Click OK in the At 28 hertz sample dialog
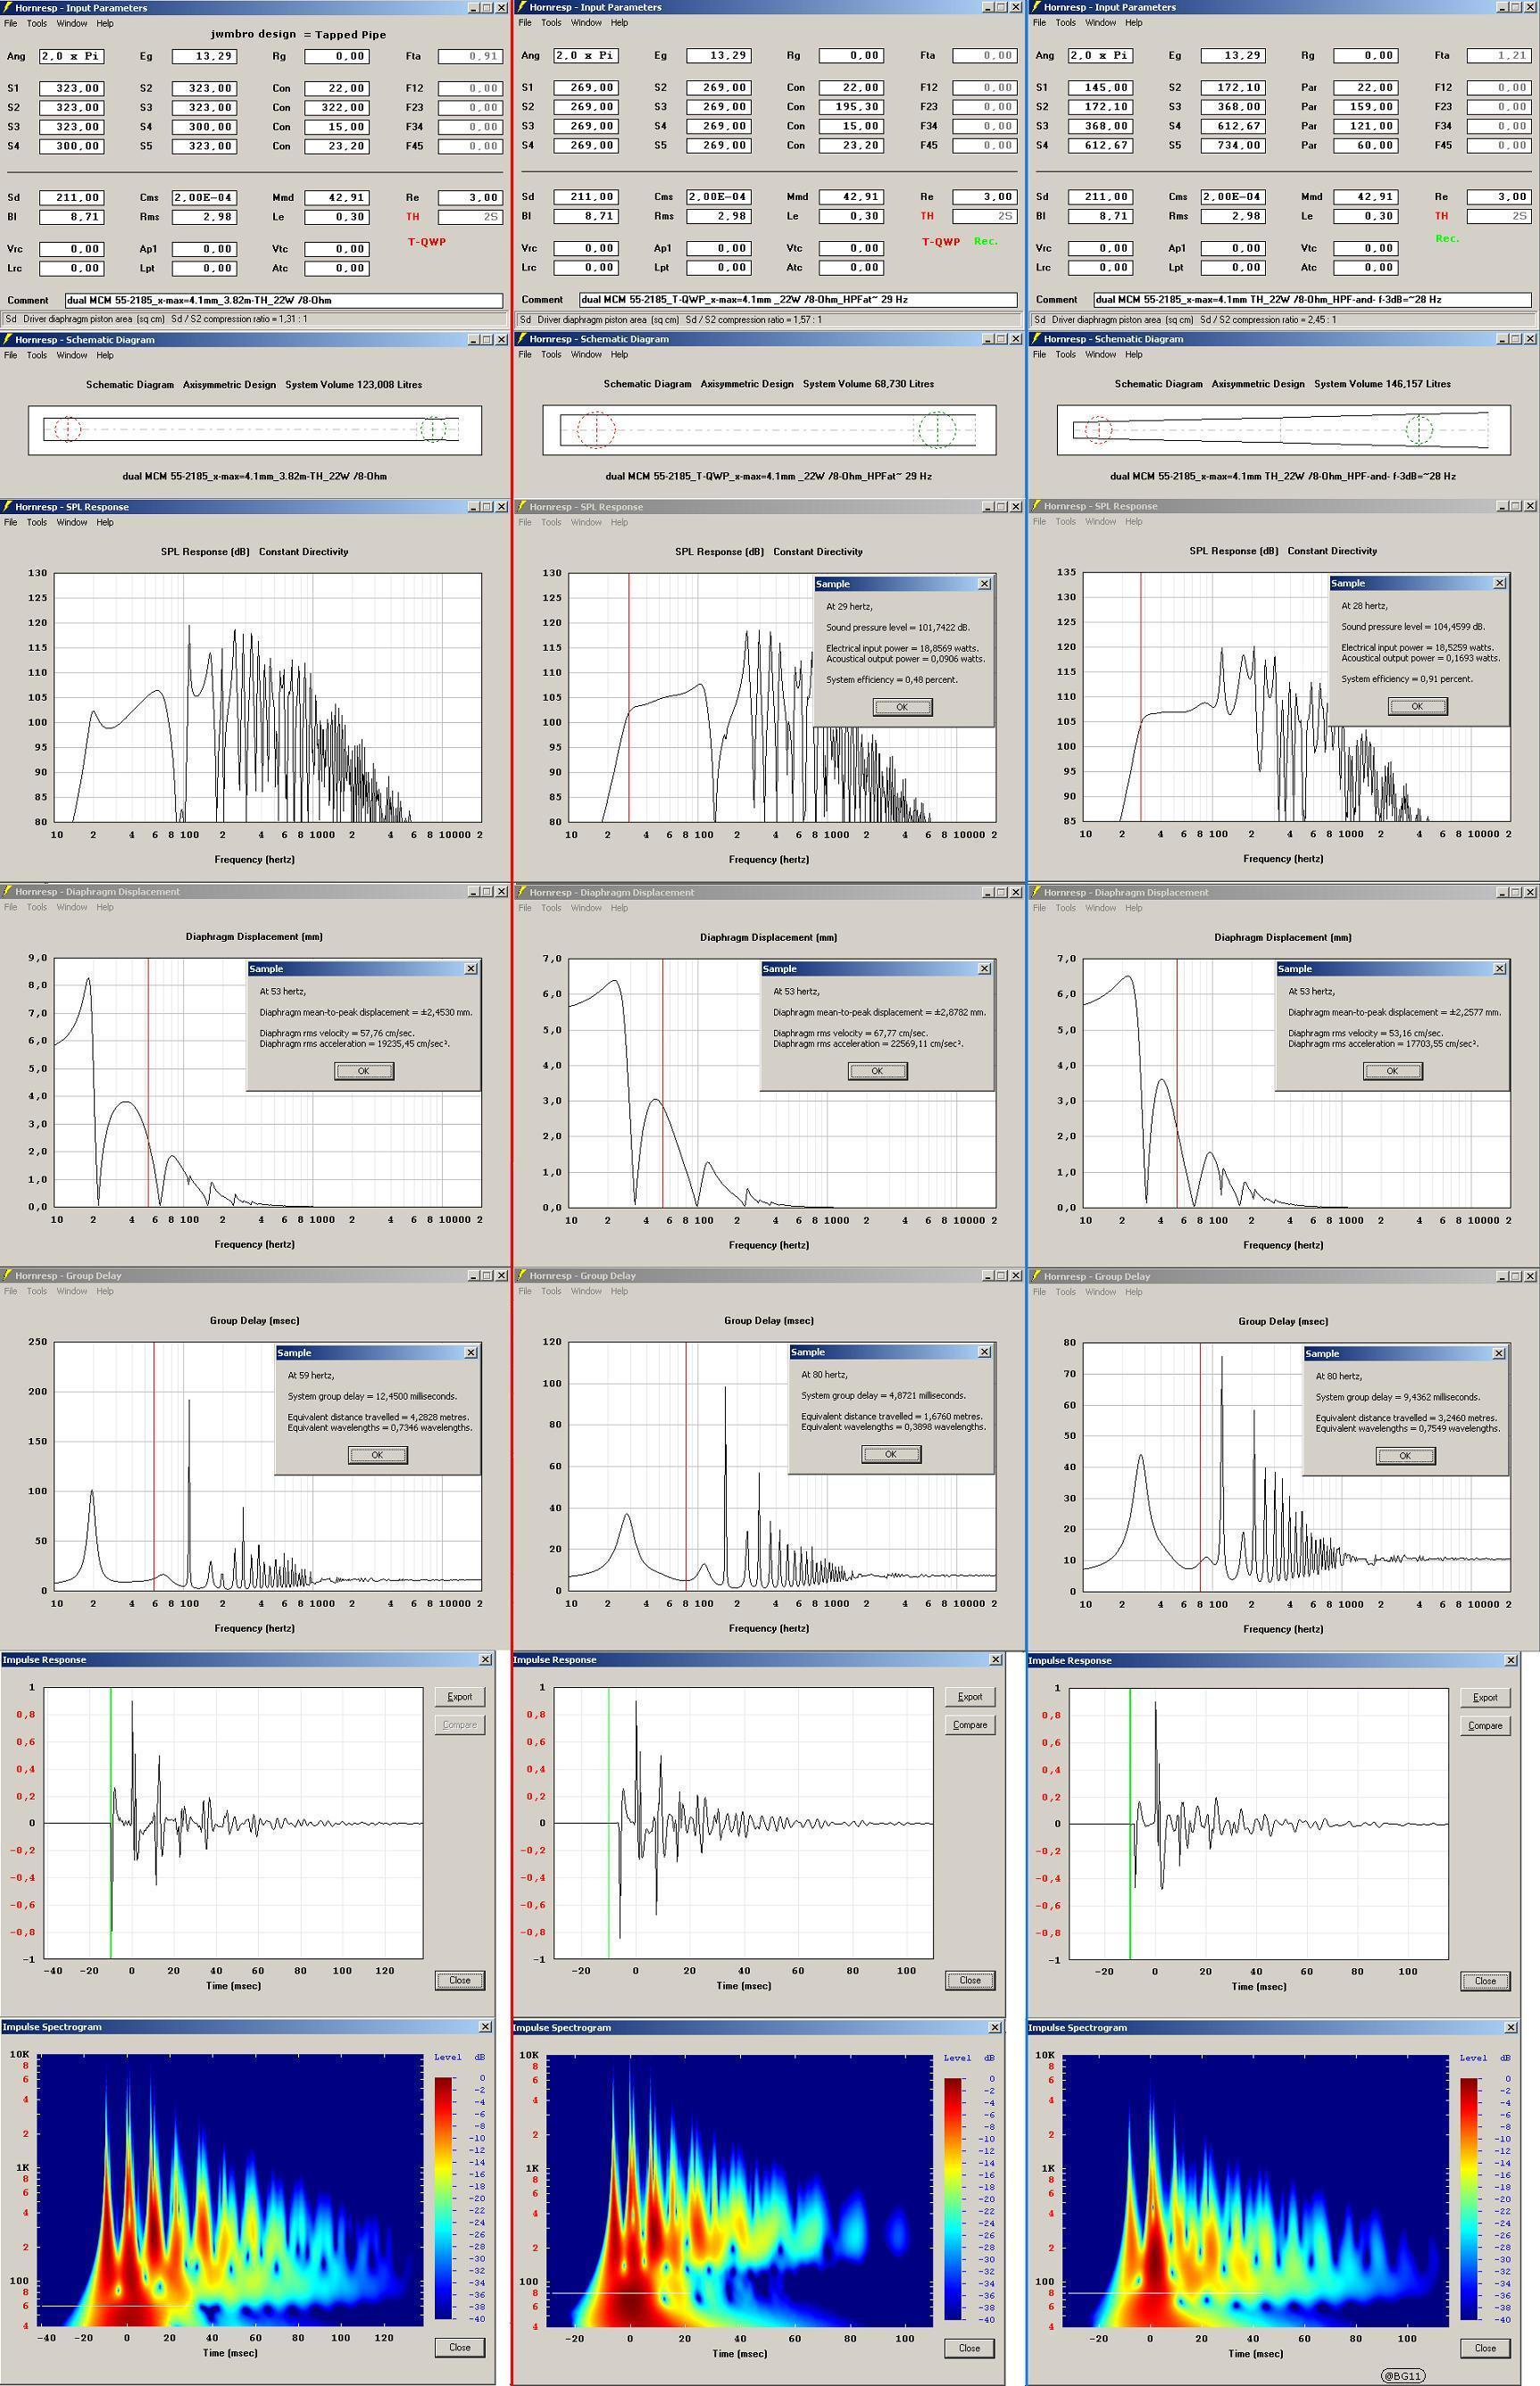 tap(1417, 706)
